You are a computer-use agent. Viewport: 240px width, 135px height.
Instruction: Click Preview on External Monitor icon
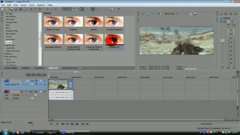[x=148, y=13]
